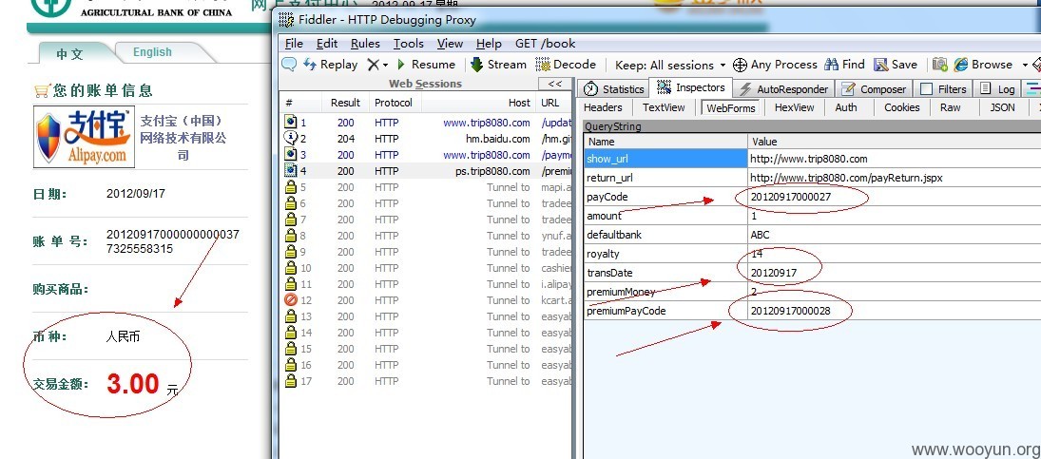
Task: Sort sessions by Result column header
Action: pyautogui.click(x=345, y=103)
